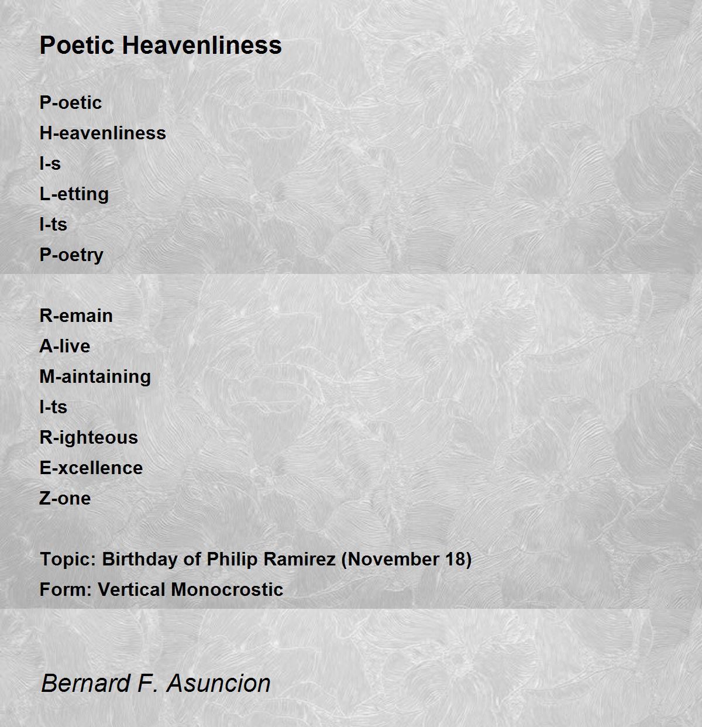
Task: Click the I-ts line below M-aintaining
Action: pyautogui.click(x=53, y=407)
